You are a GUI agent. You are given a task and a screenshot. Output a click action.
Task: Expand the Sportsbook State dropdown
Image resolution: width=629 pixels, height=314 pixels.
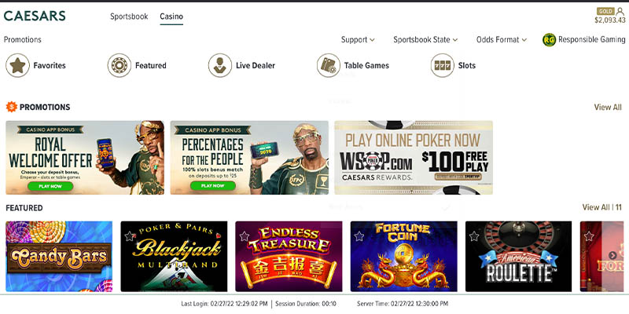(x=425, y=40)
